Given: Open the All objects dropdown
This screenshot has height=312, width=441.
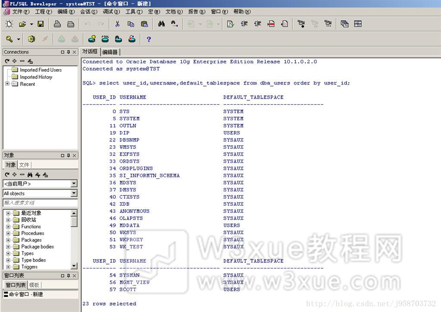Looking at the screenshot, I should click(x=74, y=193).
